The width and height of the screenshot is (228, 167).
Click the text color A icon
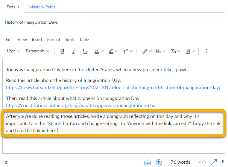97,51
